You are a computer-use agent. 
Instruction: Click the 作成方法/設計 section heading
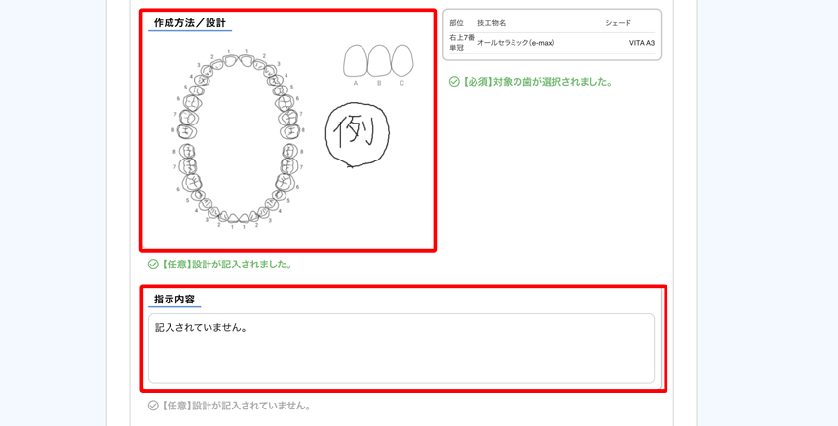click(x=190, y=23)
